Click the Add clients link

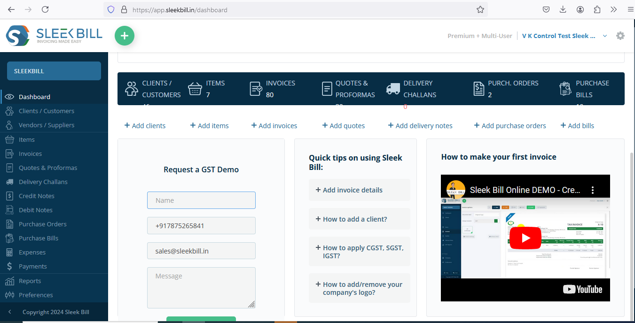145,125
